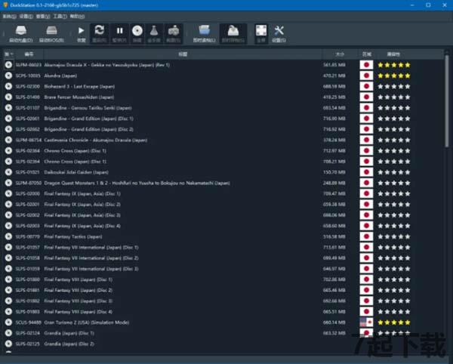The height and width of the screenshot is (364, 453).
Task: Select Dragon Quest Monsters 1 & 2 entry
Action: (137, 183)
